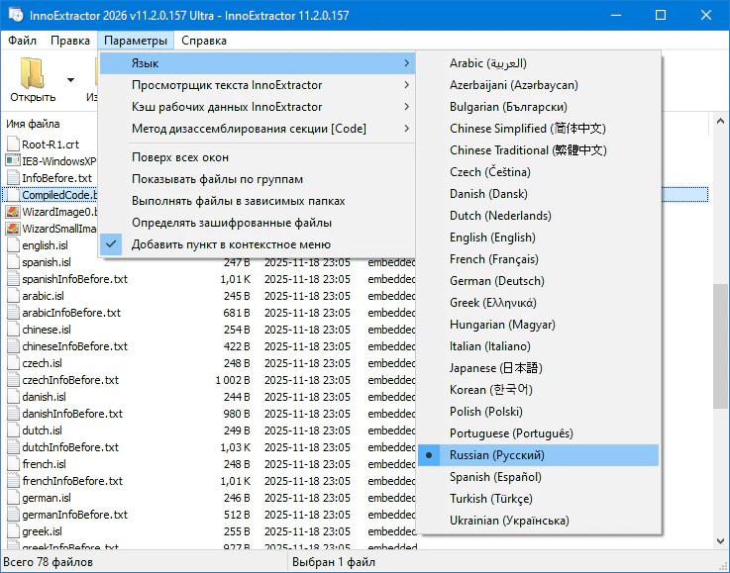Click the WizardSmallImage bitmap icon
The image size is (730, 573).
pyautogui.click(x=13, y=229)
